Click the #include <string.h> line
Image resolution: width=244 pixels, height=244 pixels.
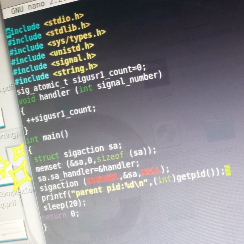tap(56, 74)
